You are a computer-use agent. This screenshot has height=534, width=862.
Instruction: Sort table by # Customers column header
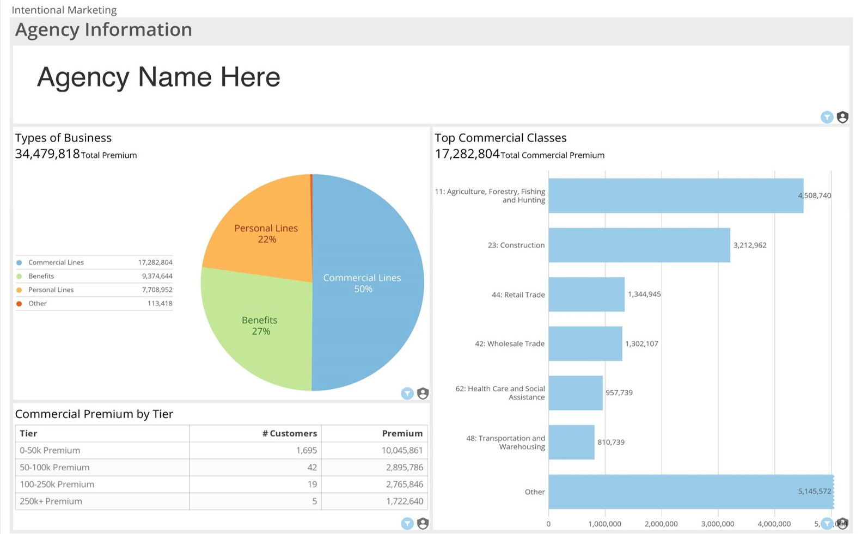pyautogui.click(x=289, y=433)
